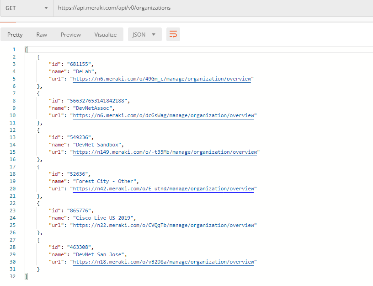Open the DeLab organization overview link
Viewport: 373px width, 286px height.
(162, 79)
